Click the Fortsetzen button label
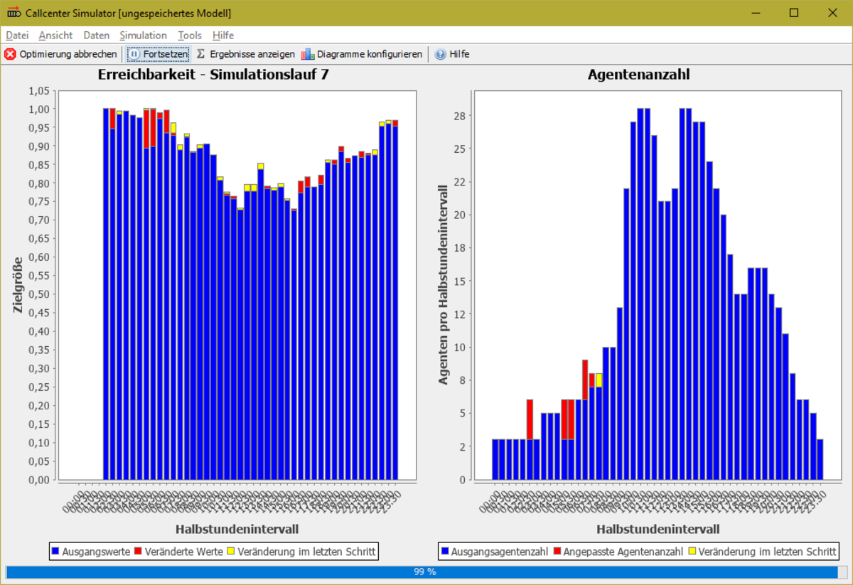The height and width of the screenshot is (585, 853). pos(165,54)
